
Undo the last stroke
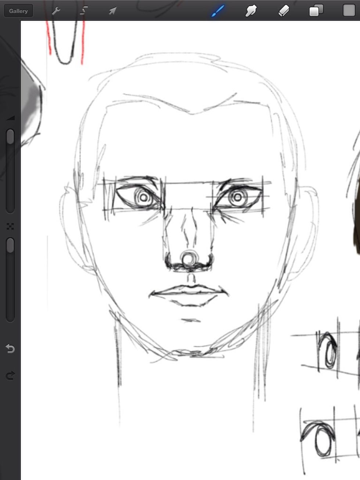(10, 349)
